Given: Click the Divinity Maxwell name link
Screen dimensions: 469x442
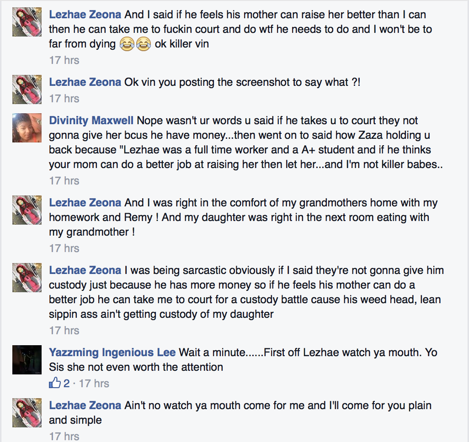Looking at the screenshot, I should coord(91,121).
